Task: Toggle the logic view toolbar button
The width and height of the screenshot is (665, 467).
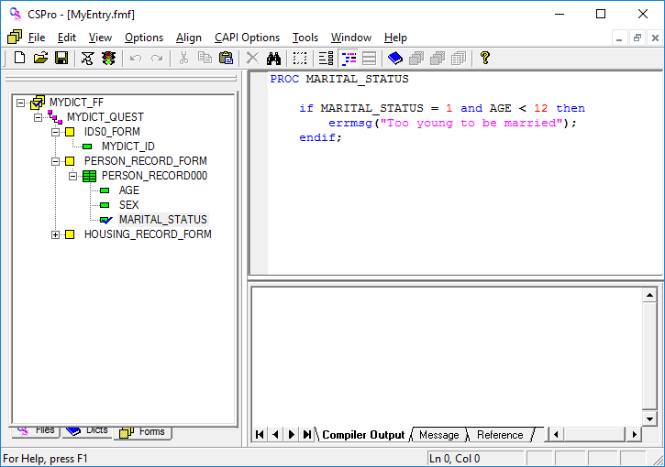Action: pos(349,58)
